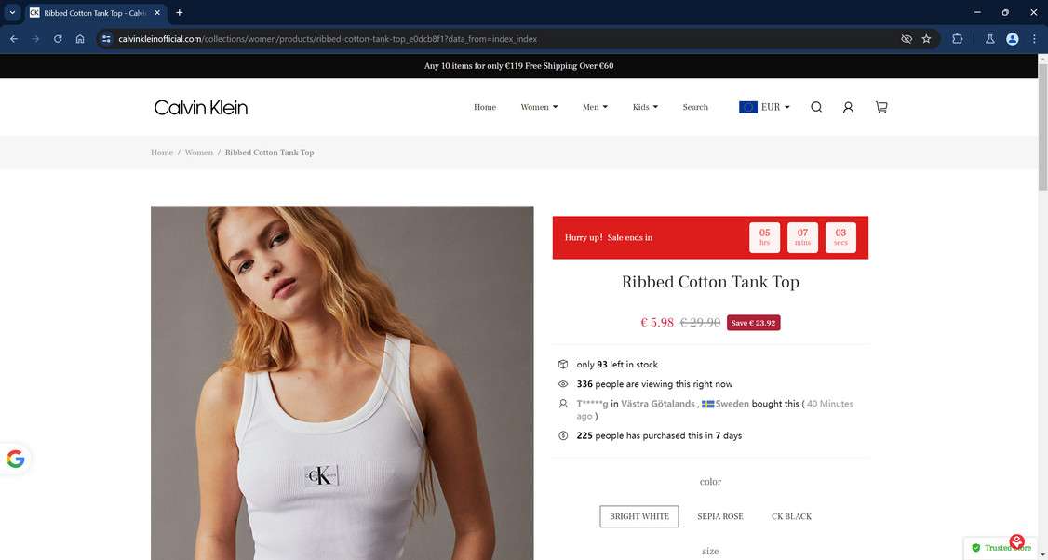Image resolution: width=1048 pixels, height=560 pixels.
Task: Click the Google floating icon
Action: (16, 460)
